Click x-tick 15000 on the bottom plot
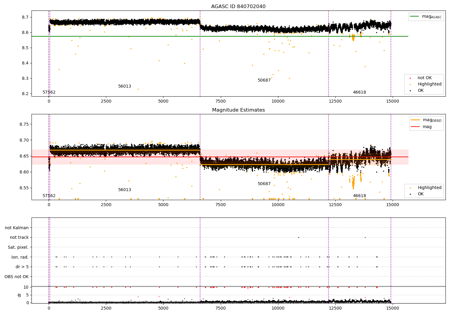450x315 pixels. [x=392, y=308]
